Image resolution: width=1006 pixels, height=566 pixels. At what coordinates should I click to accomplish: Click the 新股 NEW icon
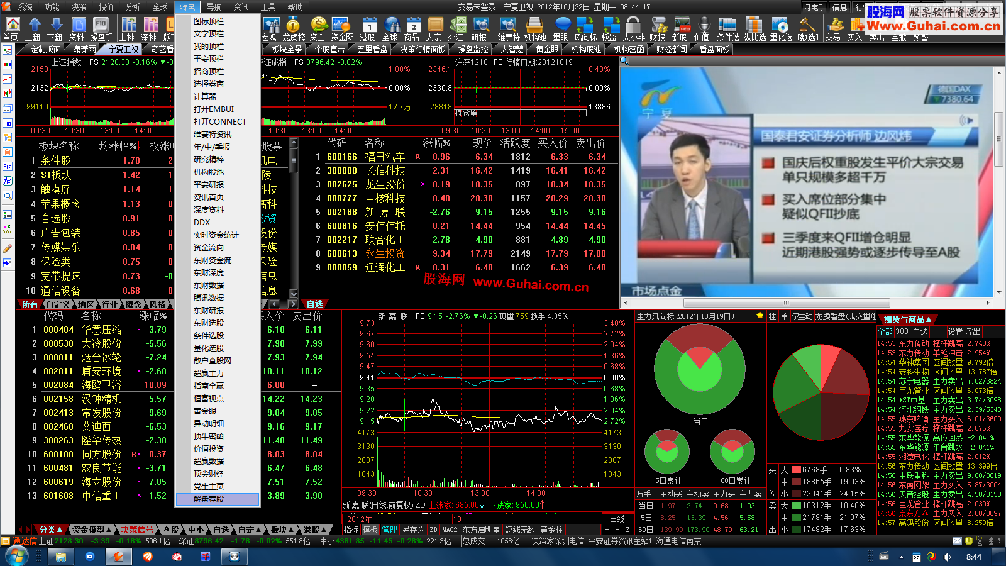tap(680, 29)
